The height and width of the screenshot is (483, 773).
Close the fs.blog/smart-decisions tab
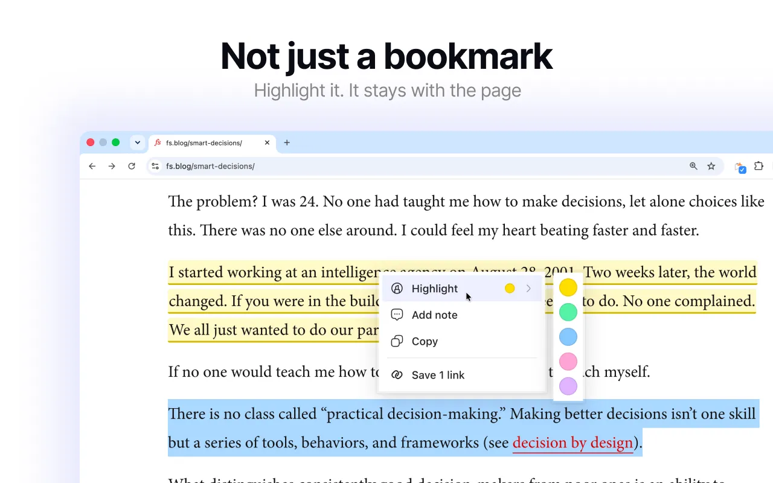coord(267,142)
